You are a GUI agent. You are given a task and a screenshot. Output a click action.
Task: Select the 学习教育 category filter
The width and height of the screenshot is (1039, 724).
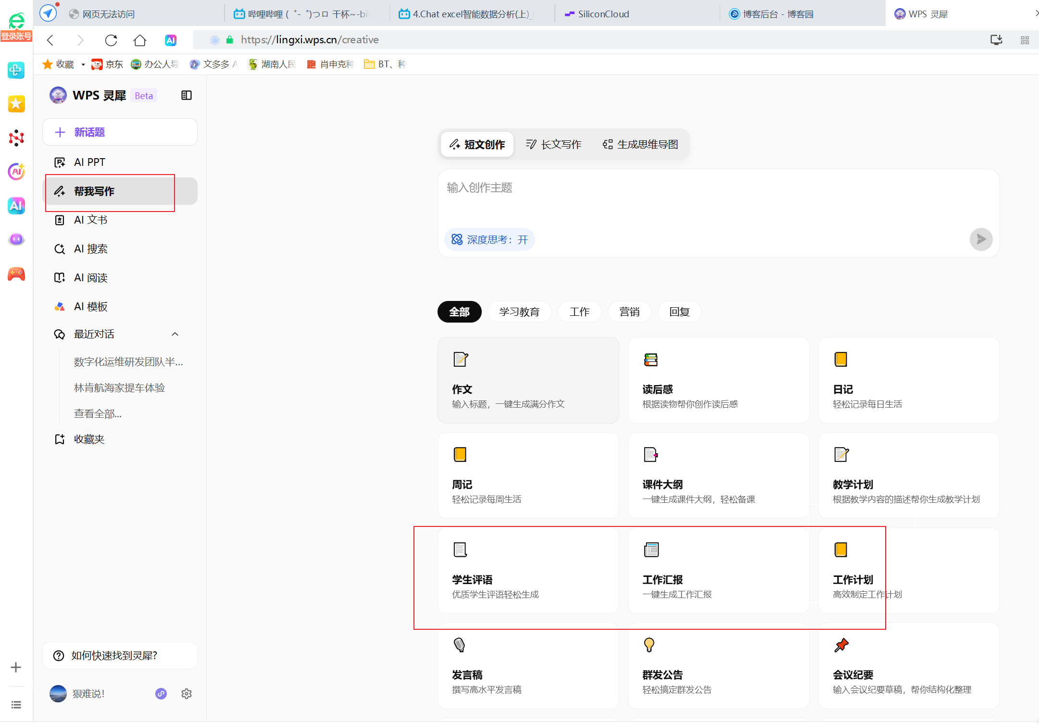click(x=519, y=312)
